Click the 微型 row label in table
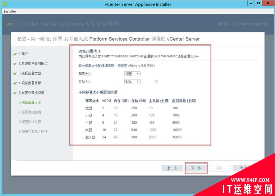This screenshot has height=196, width=275. (88, 108)
